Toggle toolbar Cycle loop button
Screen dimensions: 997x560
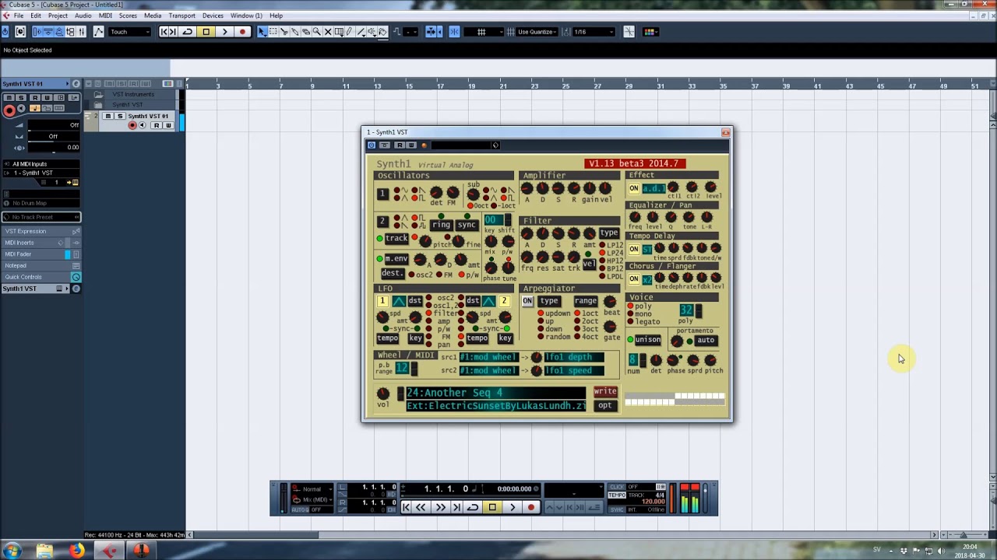click(x=188, y=32)
